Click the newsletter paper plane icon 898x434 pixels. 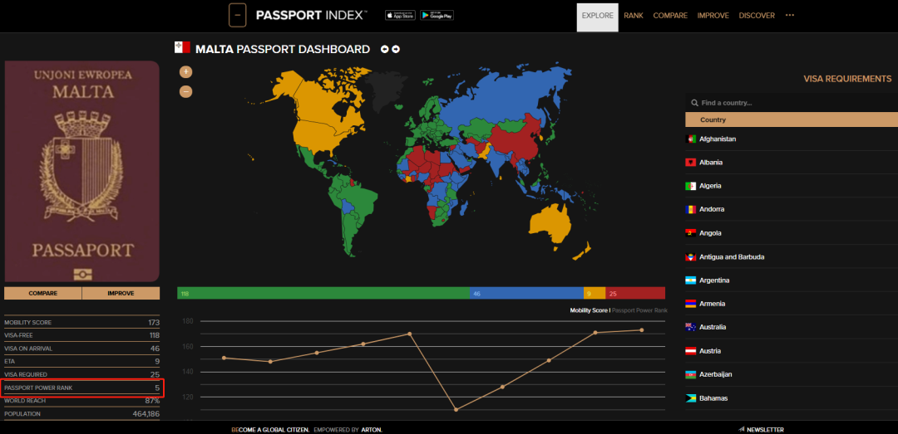point(741,429)
